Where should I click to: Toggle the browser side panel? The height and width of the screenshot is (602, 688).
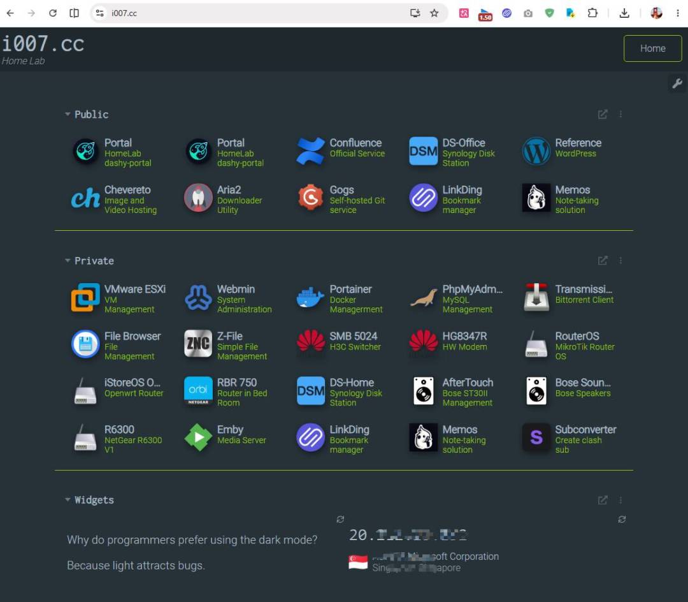click(74, 13)
